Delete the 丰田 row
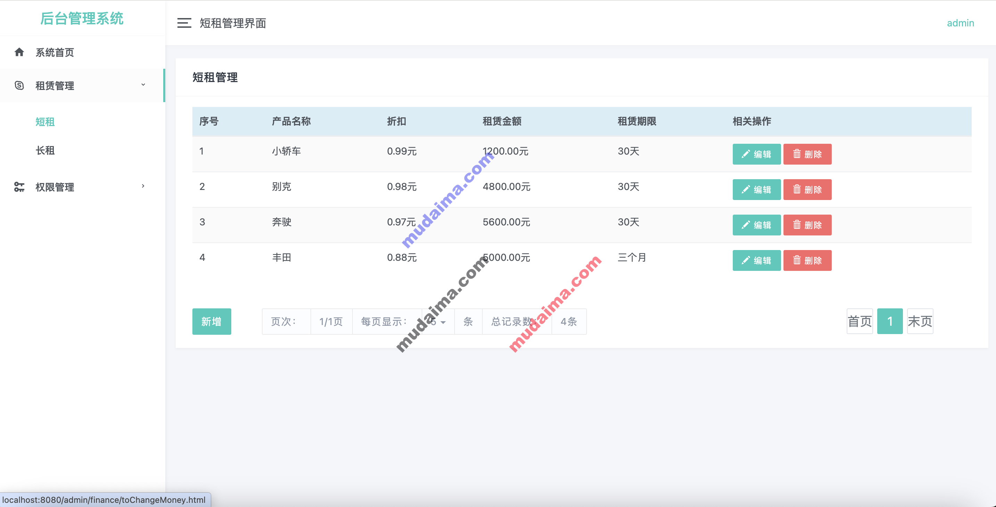Screen dimensions: 996x507 (x=807, y=261)
